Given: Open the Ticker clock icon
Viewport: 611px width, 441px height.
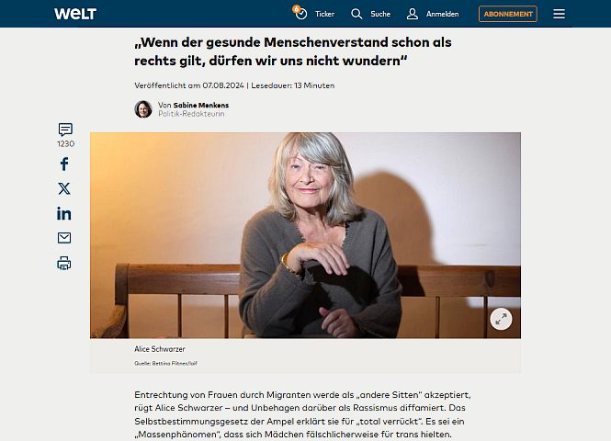Looking at the screenshot, I should (300, 13).
